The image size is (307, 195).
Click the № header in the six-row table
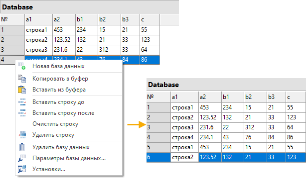[x=158, y=97]
